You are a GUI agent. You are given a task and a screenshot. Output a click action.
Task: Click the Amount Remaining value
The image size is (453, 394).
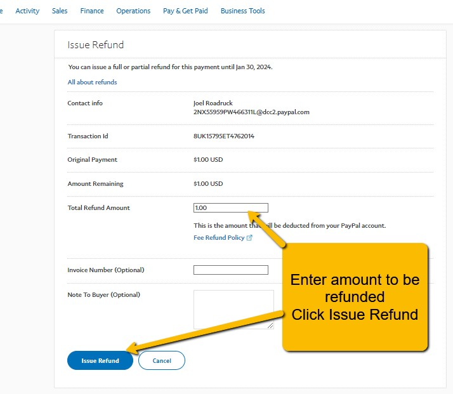(x=208, y=184)
